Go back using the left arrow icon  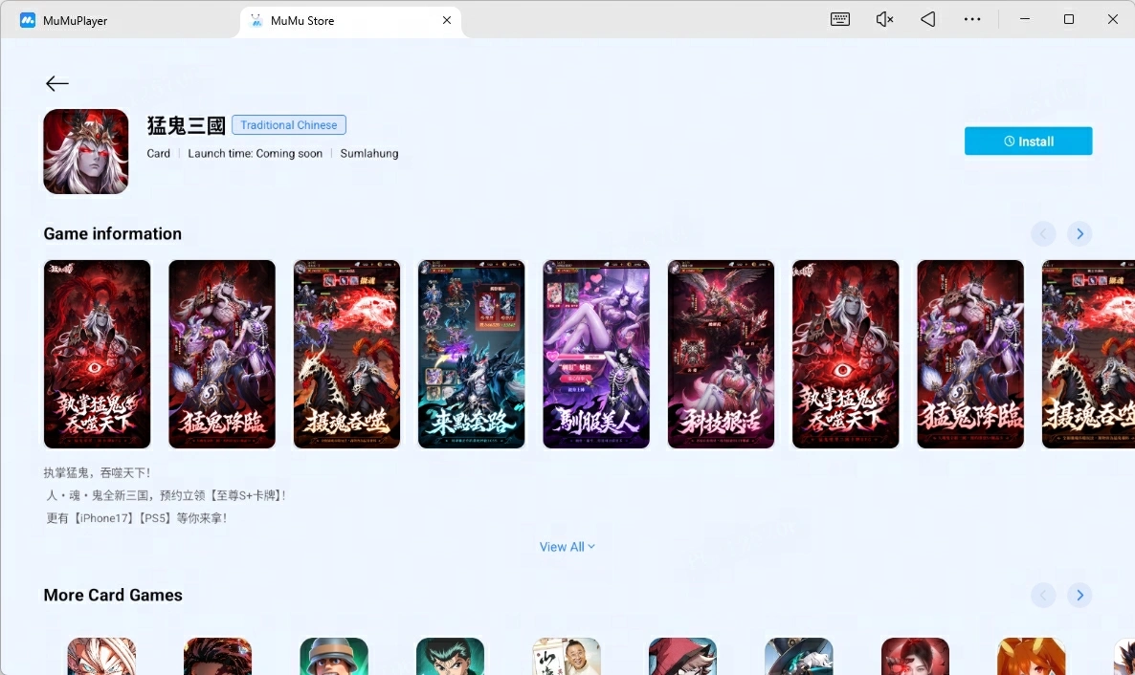pyautogui.click(x=57, y=83)
